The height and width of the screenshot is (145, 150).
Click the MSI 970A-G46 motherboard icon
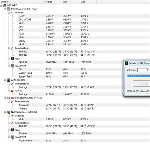tap(9, 9)
